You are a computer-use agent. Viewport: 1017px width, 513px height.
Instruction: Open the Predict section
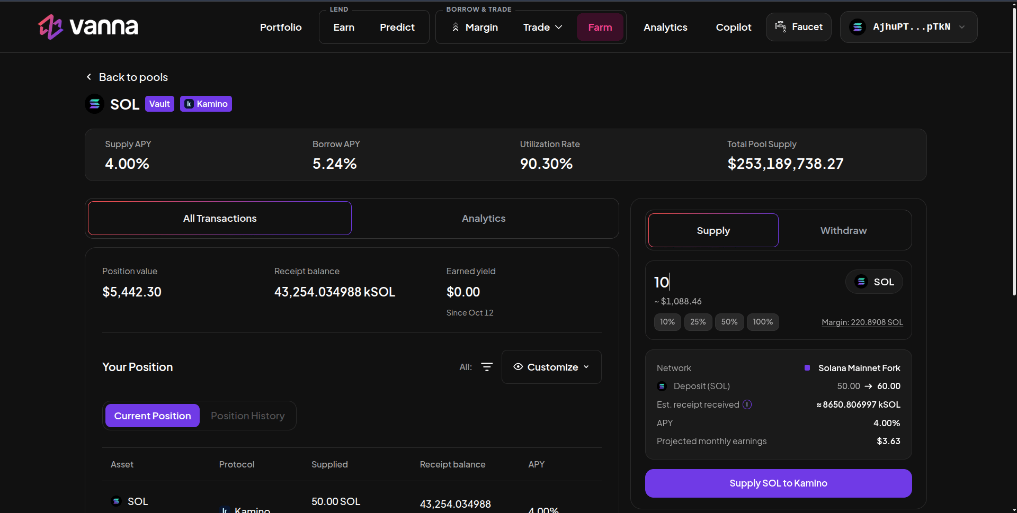pyautogui.click(x=397, y=27)
